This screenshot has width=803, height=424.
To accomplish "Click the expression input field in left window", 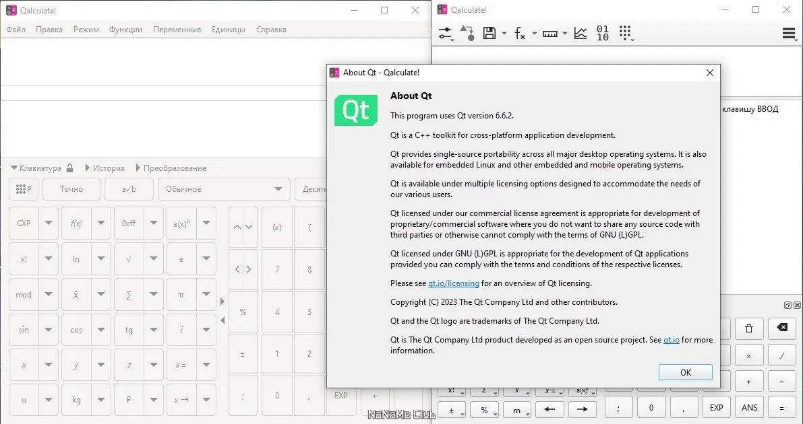I will [x=215, y=61].
